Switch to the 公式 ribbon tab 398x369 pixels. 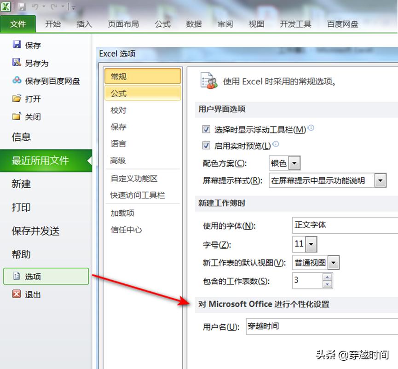coord(162,24)
